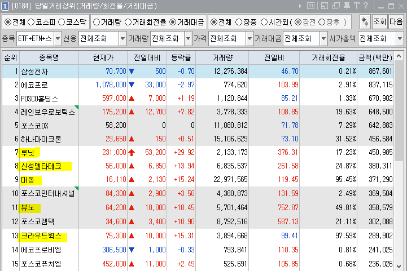Select the 거래량 ranking radio button

coord(97,23)
